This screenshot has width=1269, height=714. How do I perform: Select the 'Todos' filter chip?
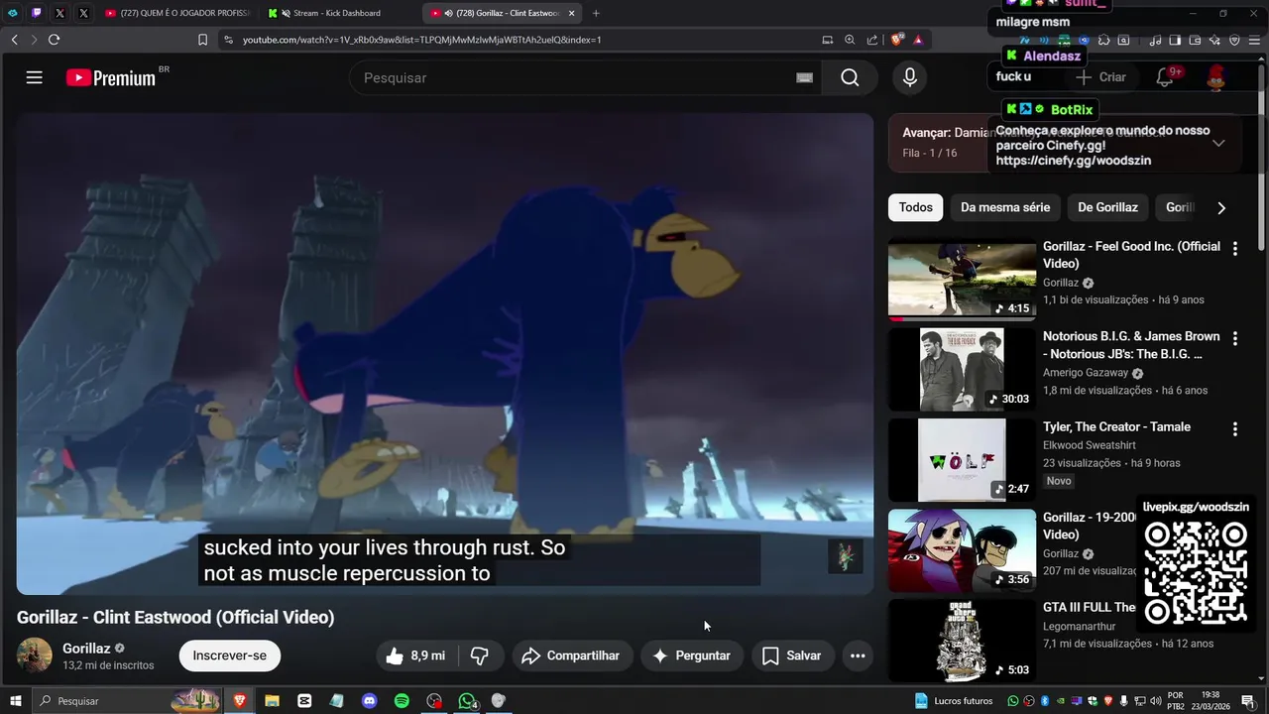[916, 207]
